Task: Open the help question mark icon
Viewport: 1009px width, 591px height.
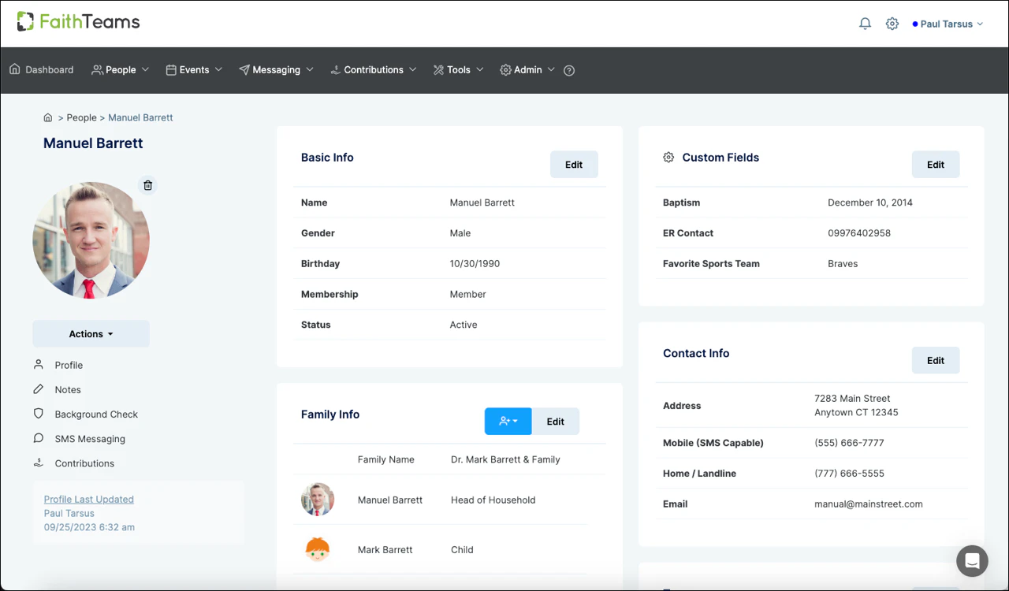Action: click(x=568, y=70)
